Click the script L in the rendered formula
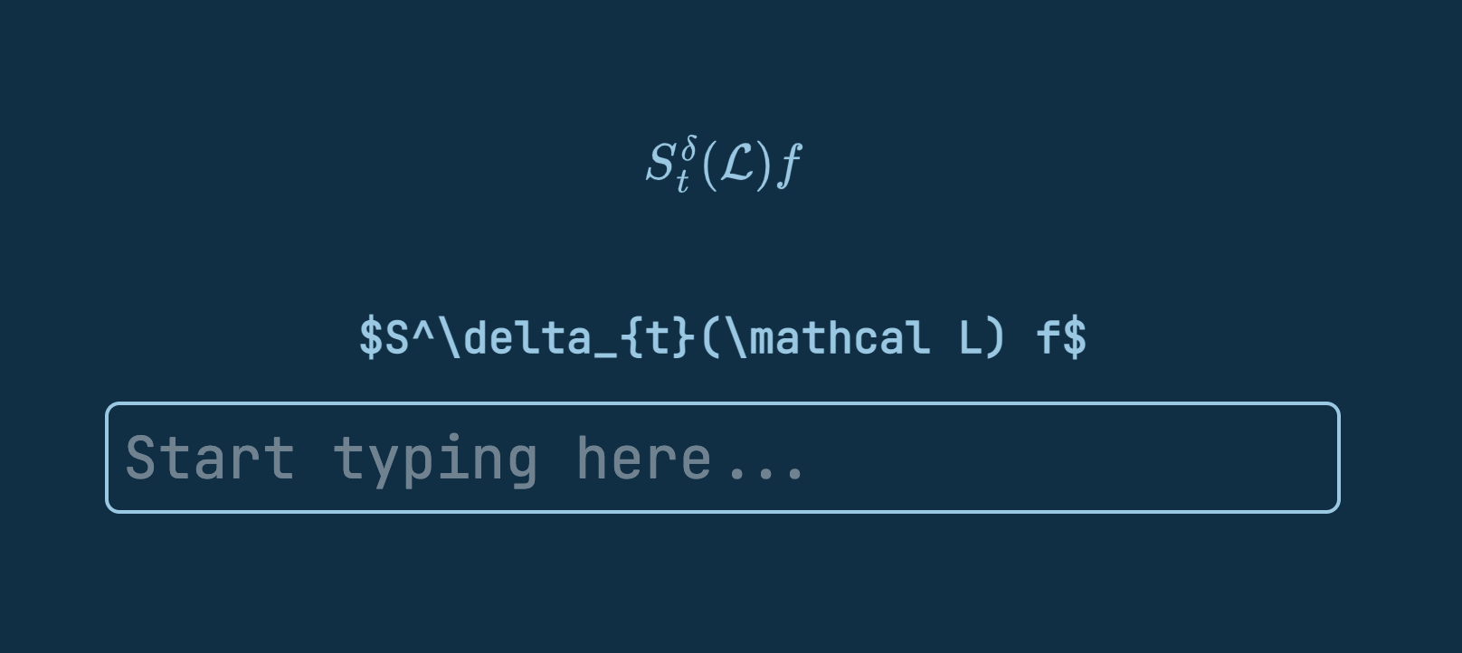The height and width of the screenshot is (653, 1462). coord(735,163)
